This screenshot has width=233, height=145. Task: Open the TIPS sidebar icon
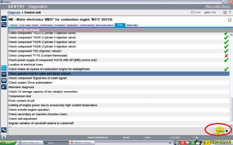(4, 74)
